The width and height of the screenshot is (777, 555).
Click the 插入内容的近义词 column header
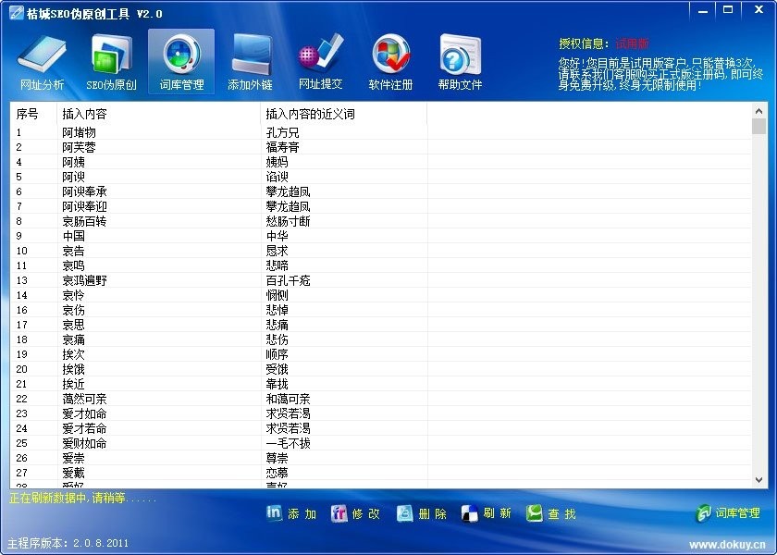tap(310, 114)
